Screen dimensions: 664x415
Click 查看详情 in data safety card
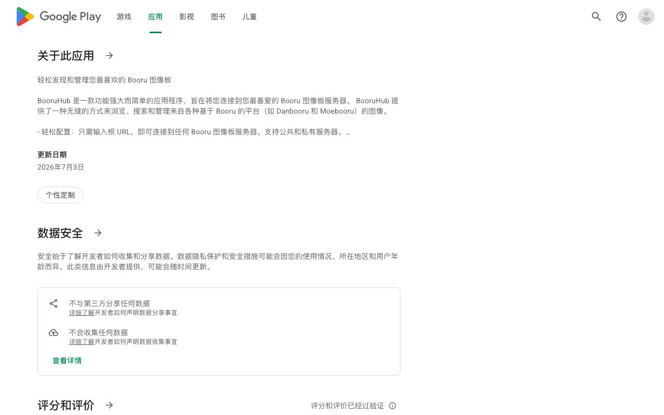coord(67,361)
